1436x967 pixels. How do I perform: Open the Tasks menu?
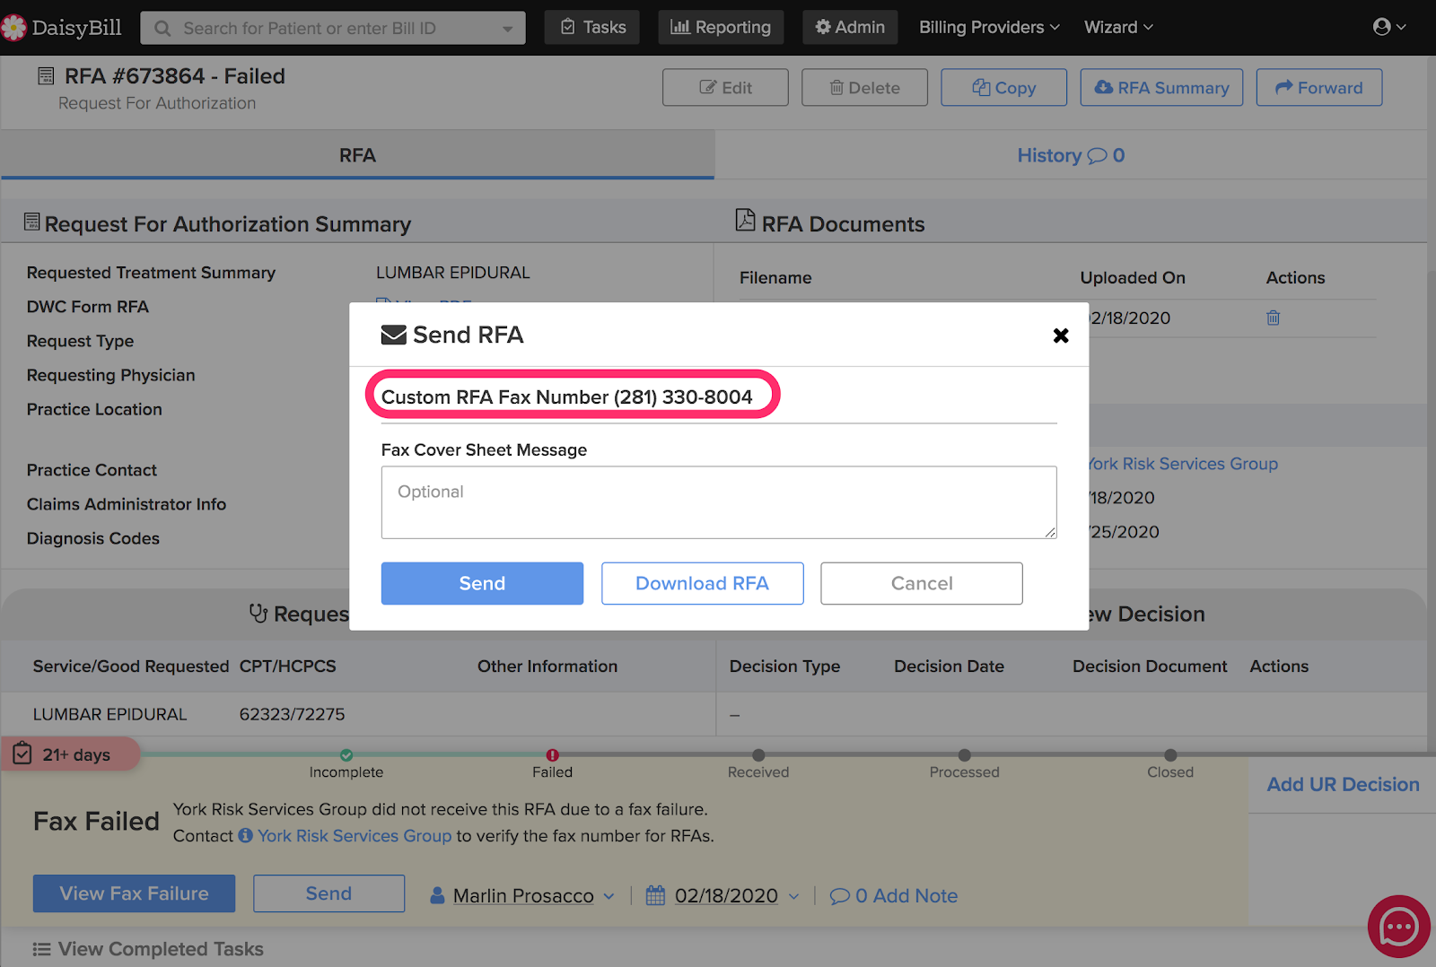point(592,28)
